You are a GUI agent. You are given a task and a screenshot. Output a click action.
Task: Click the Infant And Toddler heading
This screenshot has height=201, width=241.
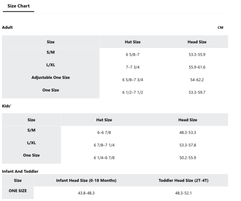point(20,172)
